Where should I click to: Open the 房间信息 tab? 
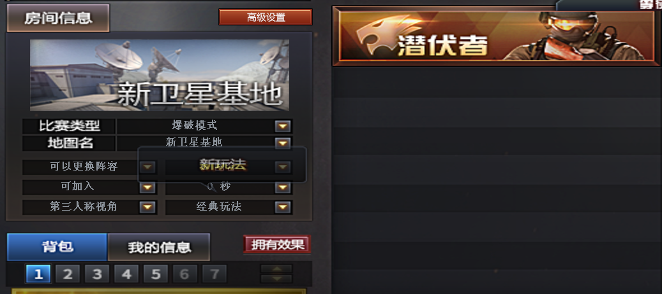[58, 18]
